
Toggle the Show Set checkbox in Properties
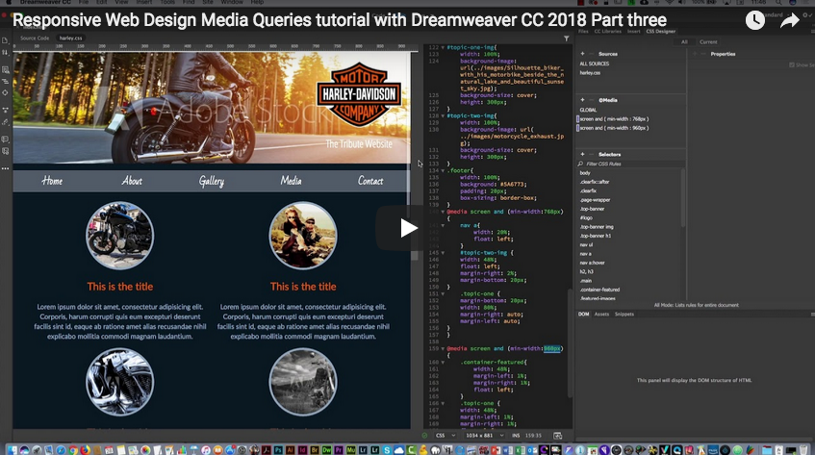coord(791,65)
